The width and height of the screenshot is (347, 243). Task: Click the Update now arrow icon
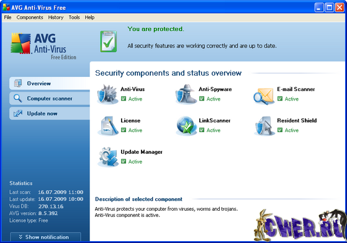pos(18,113)
